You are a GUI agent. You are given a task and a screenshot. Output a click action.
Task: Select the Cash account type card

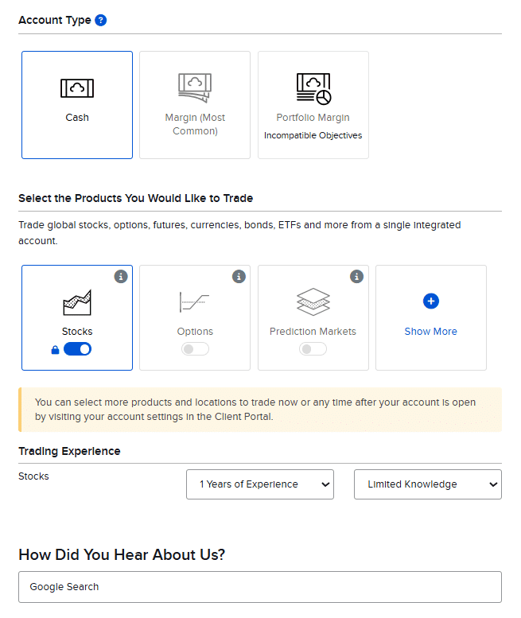point(77,105)
